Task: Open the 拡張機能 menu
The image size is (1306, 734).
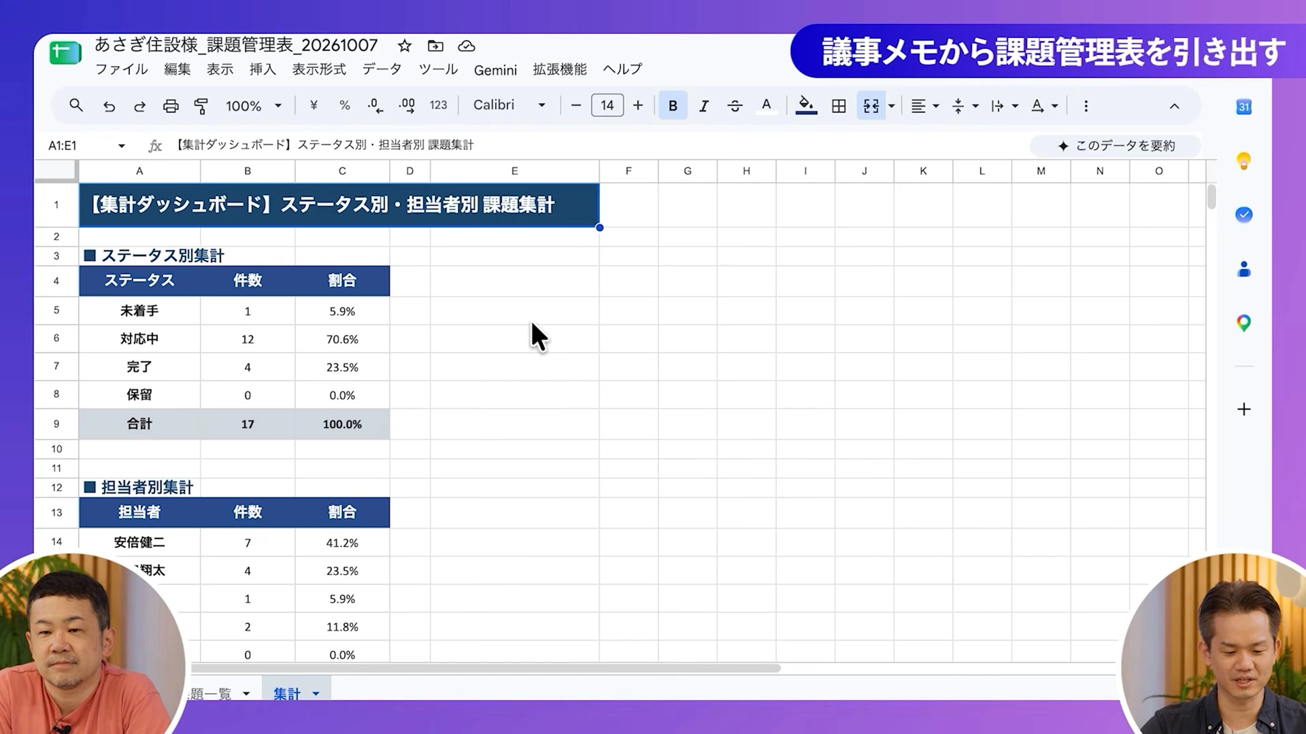Action: tap(559, 69)
